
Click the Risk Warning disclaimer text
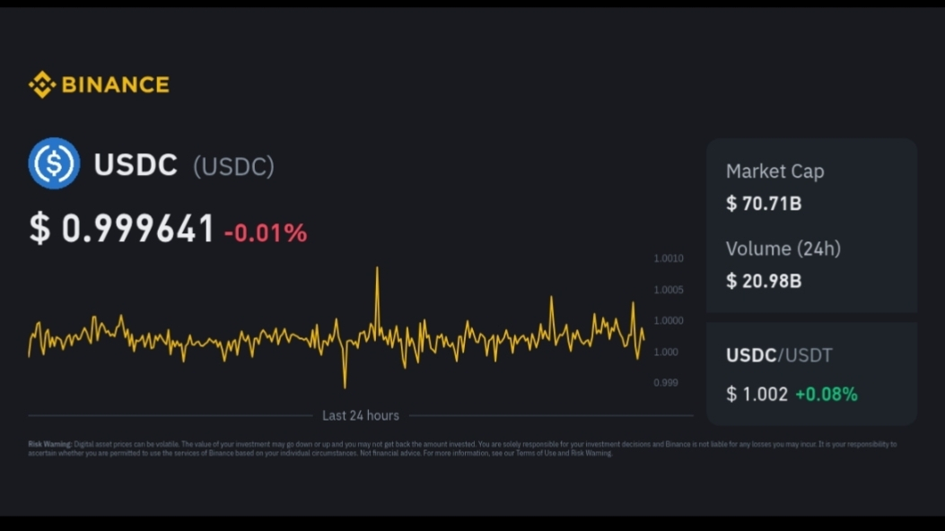point(462,448)
